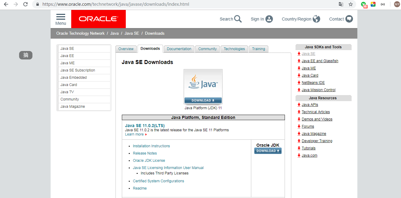Open the Community tab
The height and width of the screenshot is (198, 401).
pos(207,49)
